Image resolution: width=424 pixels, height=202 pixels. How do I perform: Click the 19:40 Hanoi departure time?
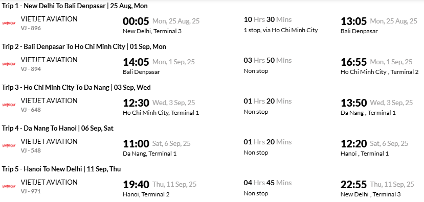[x=136, y=185]
